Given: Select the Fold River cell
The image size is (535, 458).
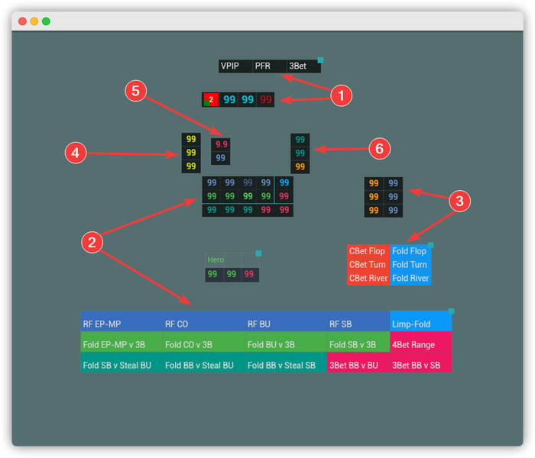Looking at the screenshot, I should 410,279.
